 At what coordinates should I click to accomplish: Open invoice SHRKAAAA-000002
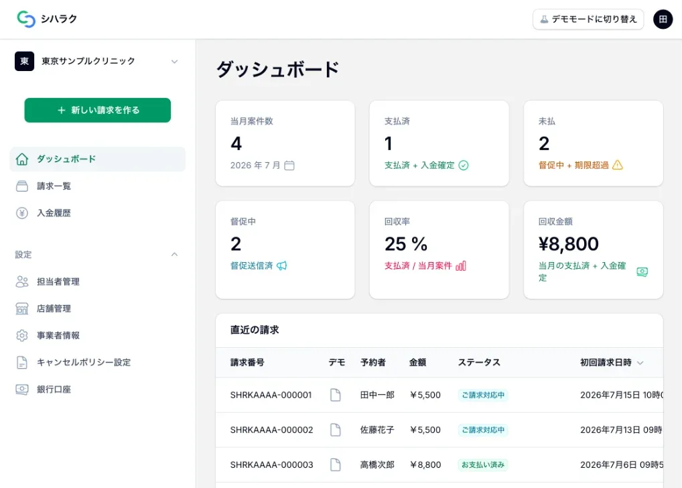(271, 430)
